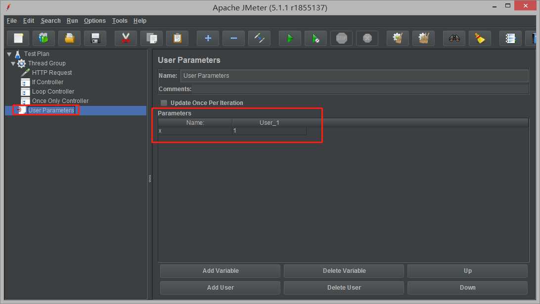The width and height of the screenshot is (540, 304).
Task: Click the Down button
Action: point(468,288)
